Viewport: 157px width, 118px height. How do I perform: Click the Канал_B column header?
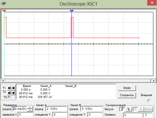[71, 86]
